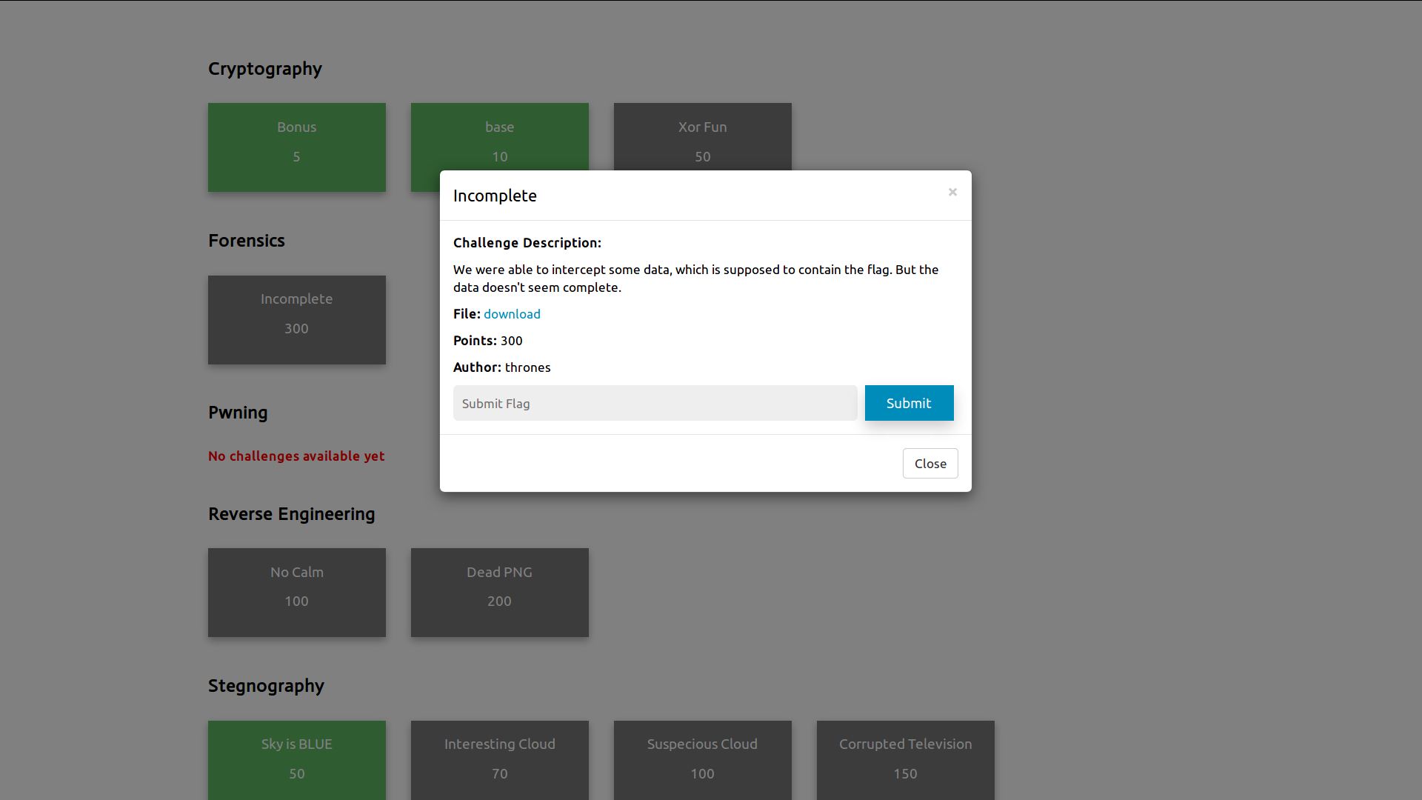The width and height of the screenshot is (1422, 800).
Task: Open the Sky is BLUE challenge tile
Action: click(x=296, y=759)
